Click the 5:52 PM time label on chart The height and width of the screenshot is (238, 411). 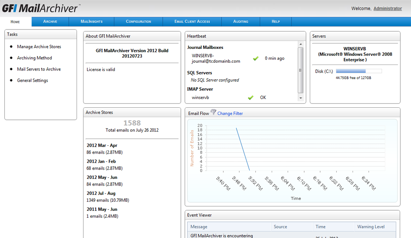256,183
